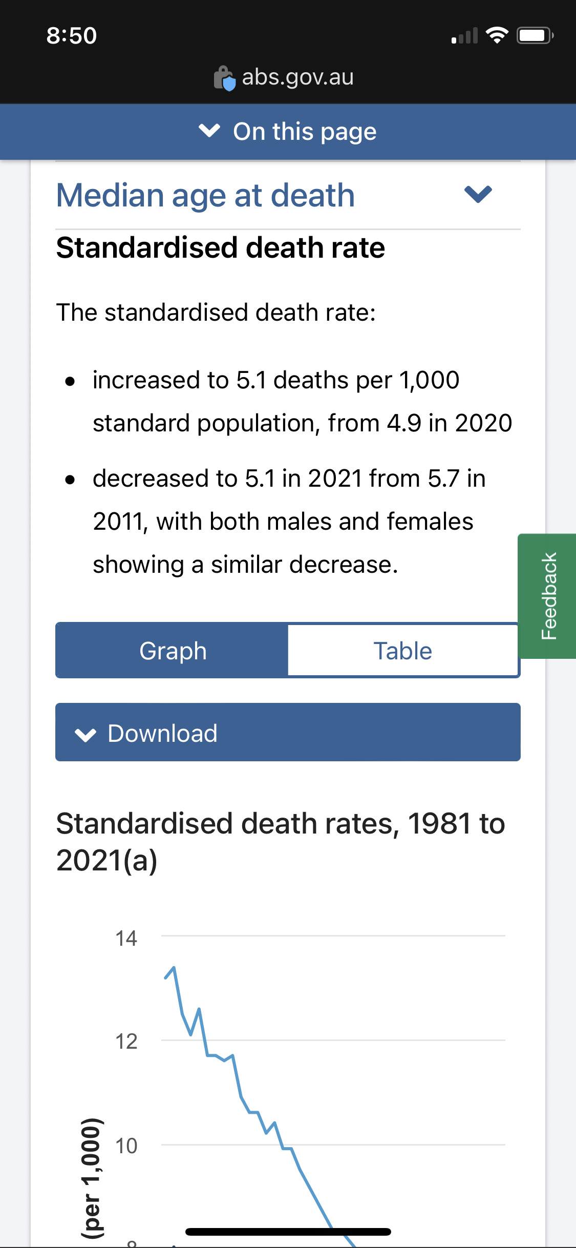Tap the abs.gov.au address text
The image size is (576, 1248).
click(297, 77)
